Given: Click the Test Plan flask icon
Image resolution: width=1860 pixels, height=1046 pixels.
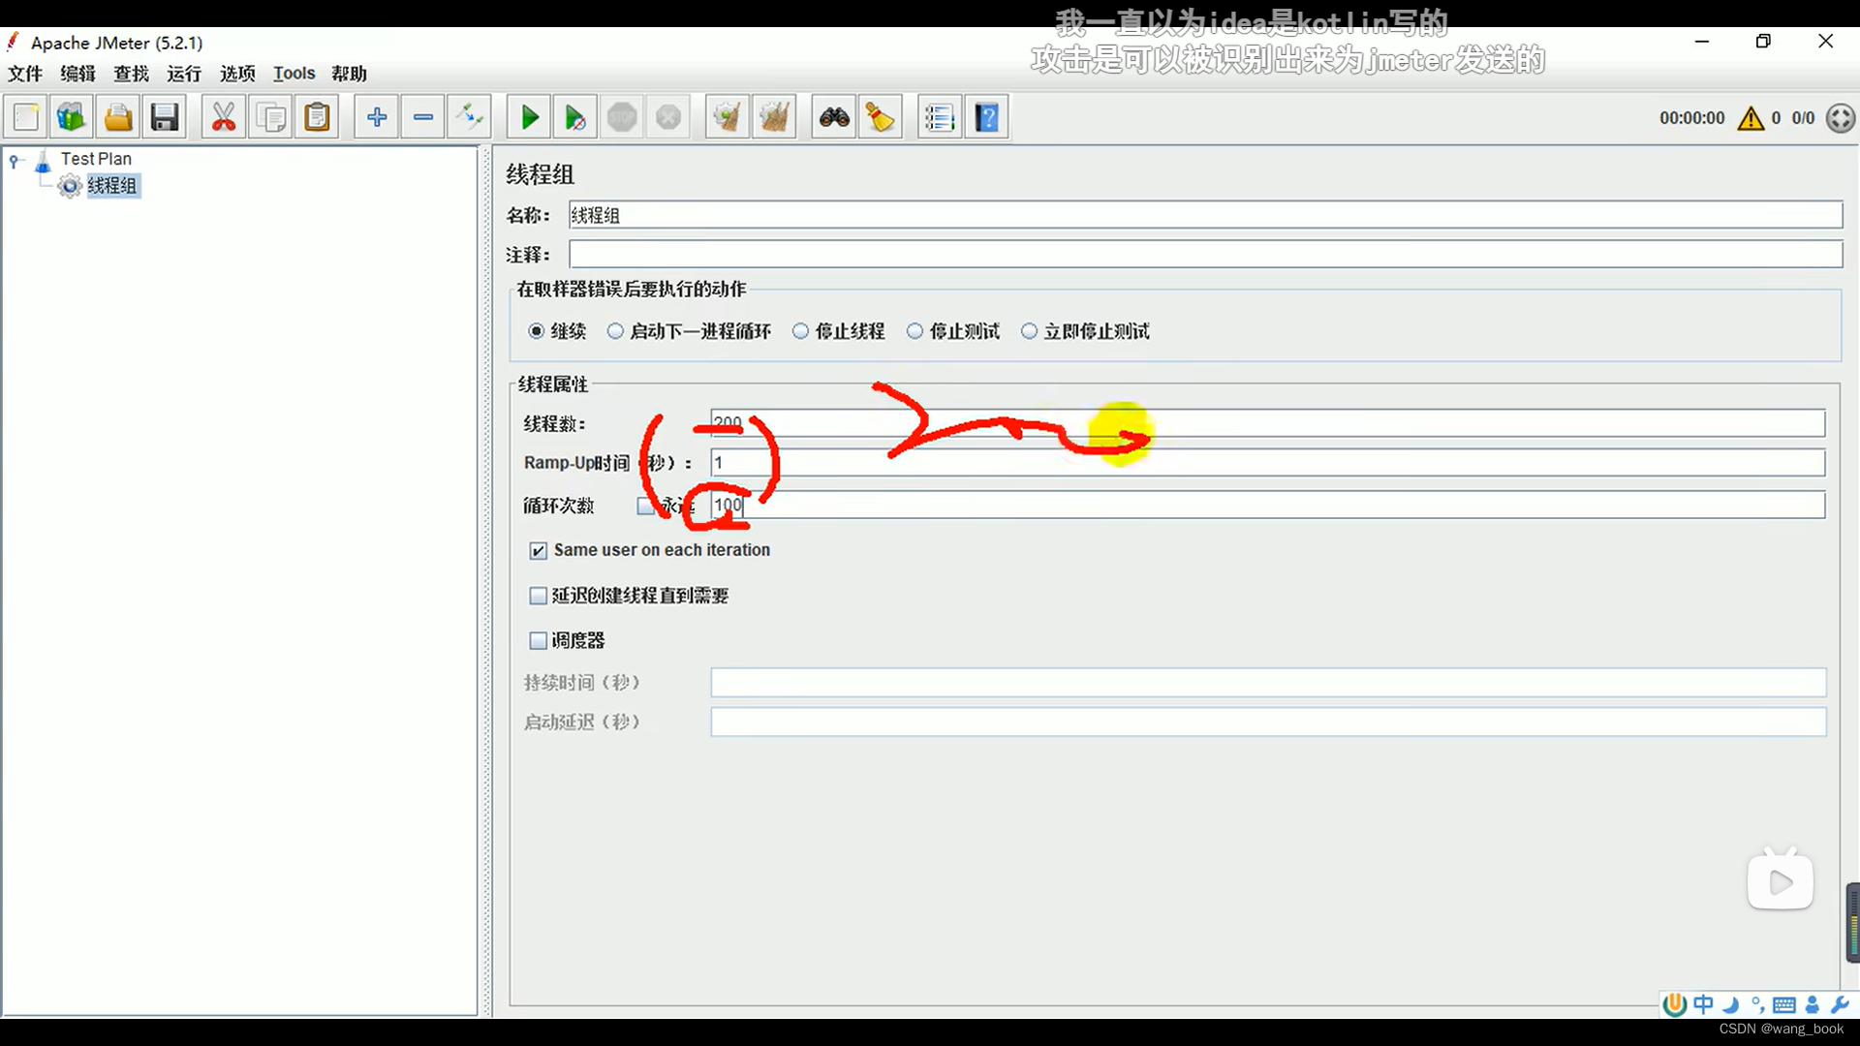Looking at the screenshot, I should (43, 160).
